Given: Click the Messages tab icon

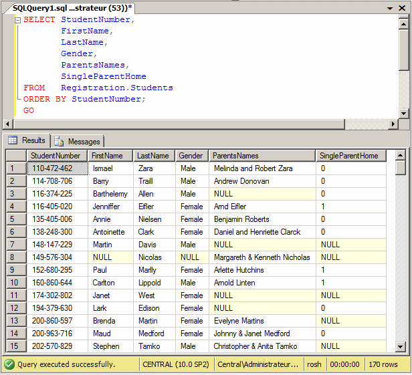Looking at the screenshot, I should coord(59,141).
